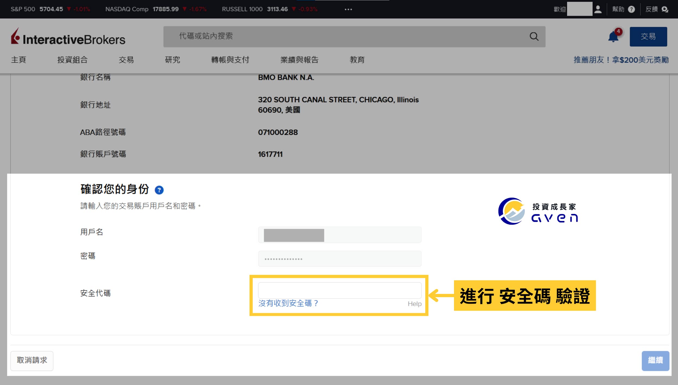678x385 pixels.
Task: Select the bank name BMO BANK N.A.
Action: (x=286, y=77)
